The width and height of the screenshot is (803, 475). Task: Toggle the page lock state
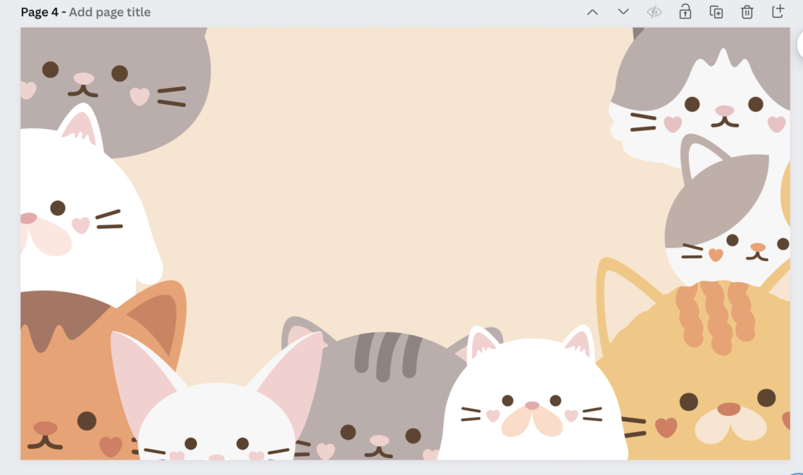click(685, 11)
